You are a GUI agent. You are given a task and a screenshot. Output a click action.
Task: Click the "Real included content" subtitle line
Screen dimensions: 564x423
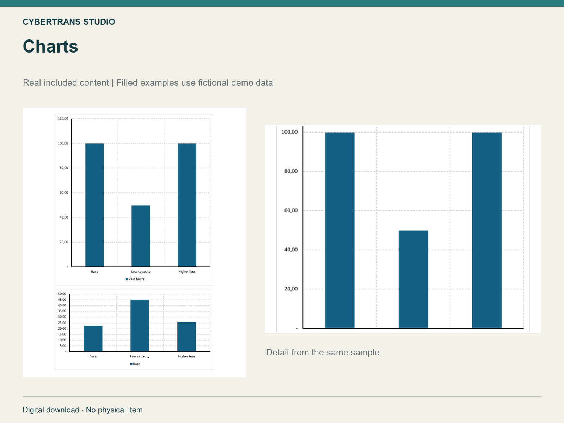click(x=148, y=83)
